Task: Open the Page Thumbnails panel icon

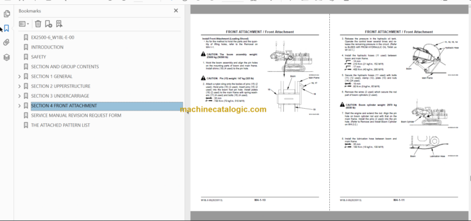Action: coord(7,14)
